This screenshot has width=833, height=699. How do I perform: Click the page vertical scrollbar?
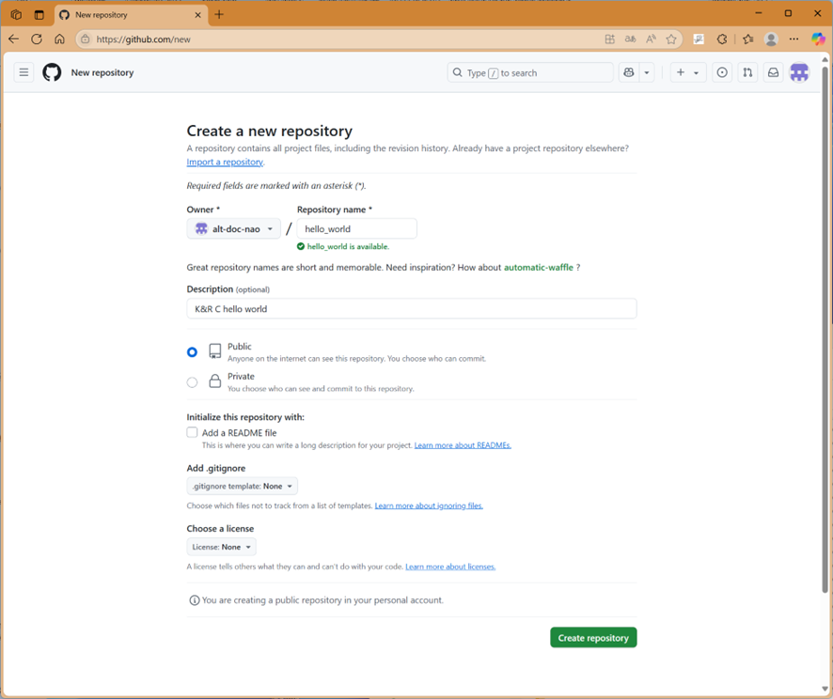pyautogui.click(x=825, y=329)
